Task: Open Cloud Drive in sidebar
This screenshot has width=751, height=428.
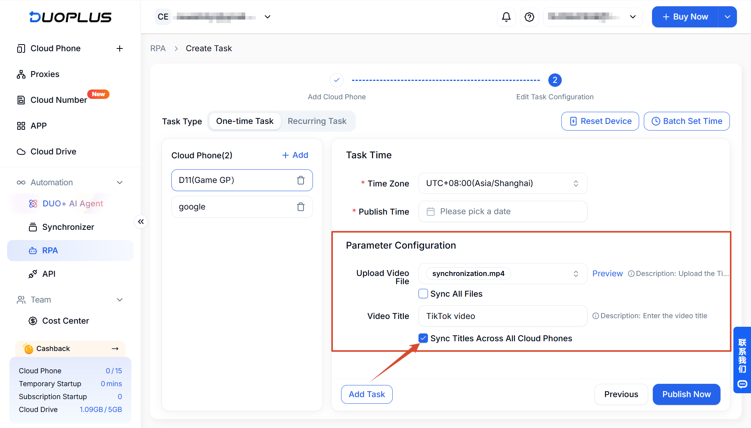Action: click(x=53, y=152)
